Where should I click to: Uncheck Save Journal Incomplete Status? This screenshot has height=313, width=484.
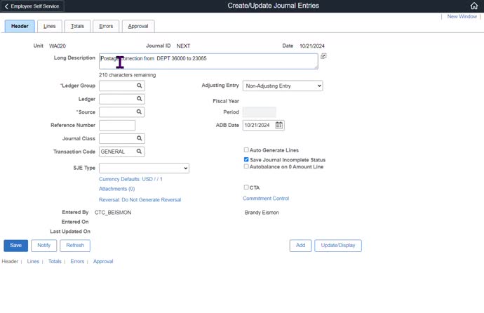[246, 159]
